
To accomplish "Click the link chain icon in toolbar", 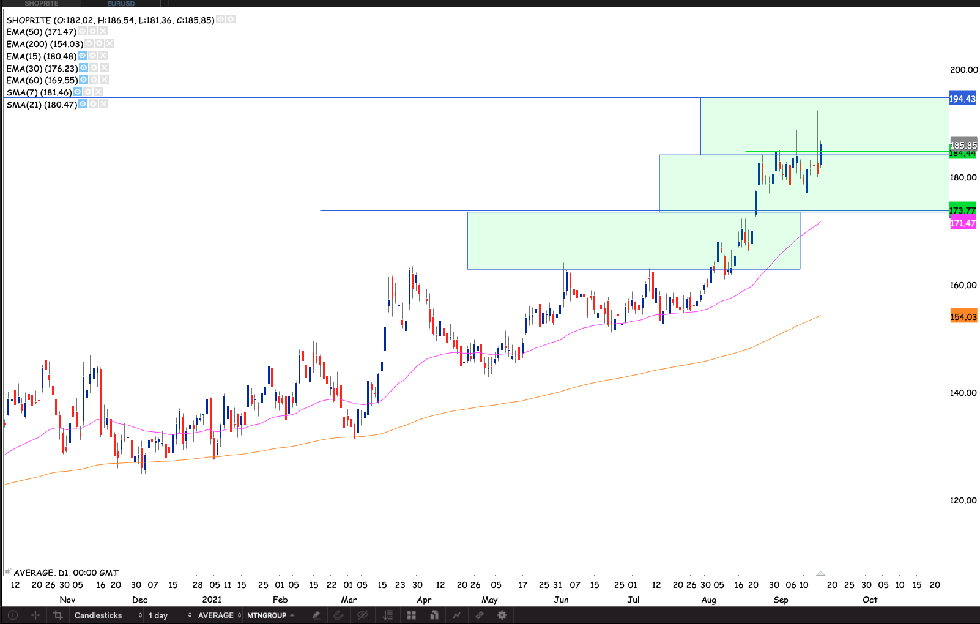I will [x=480, y=615].
